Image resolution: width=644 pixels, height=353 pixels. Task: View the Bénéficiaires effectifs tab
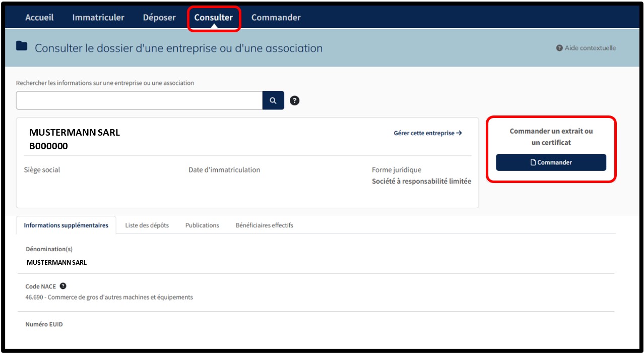264,225
